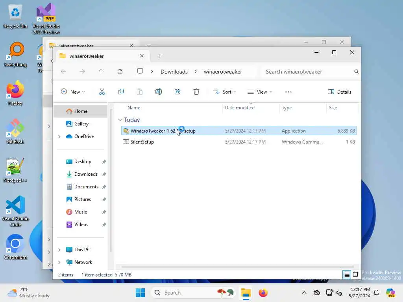Click the Downloads breadcrumb in address bar
This screenshot has width=403, height=302.
(x=174, y=72)
